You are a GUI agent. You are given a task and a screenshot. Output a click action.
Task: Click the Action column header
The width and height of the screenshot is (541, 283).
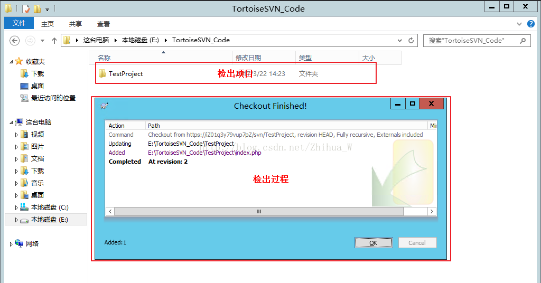pos(125,126)
